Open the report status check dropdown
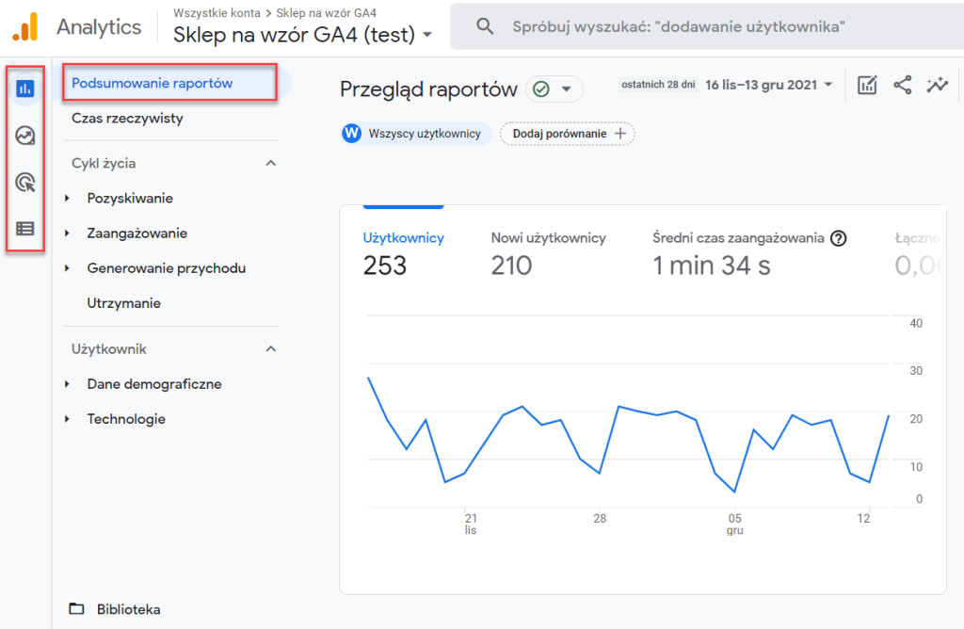 point(554,89)
